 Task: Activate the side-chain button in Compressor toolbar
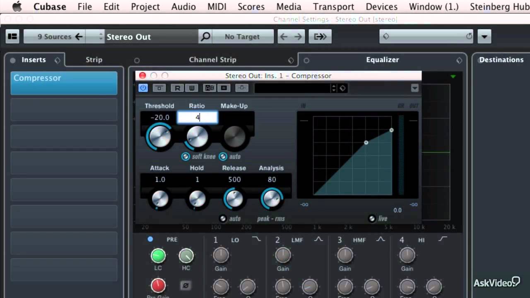click(x=242, y=88)
